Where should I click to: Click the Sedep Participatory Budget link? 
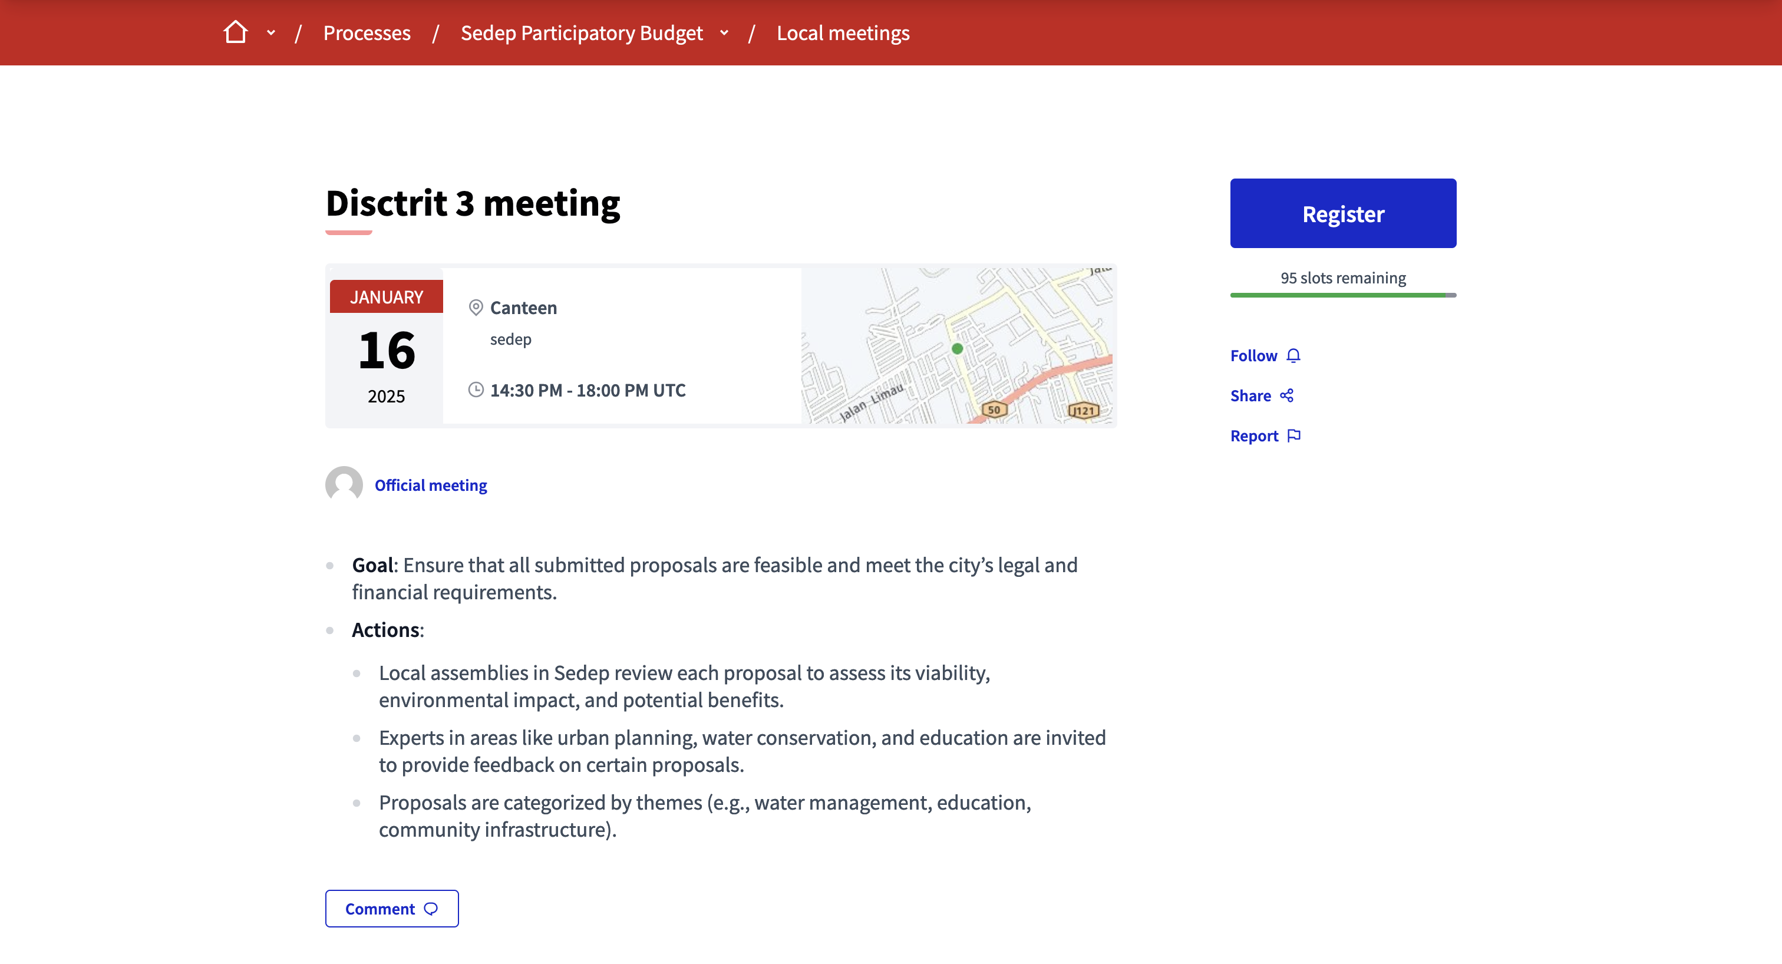581,32
